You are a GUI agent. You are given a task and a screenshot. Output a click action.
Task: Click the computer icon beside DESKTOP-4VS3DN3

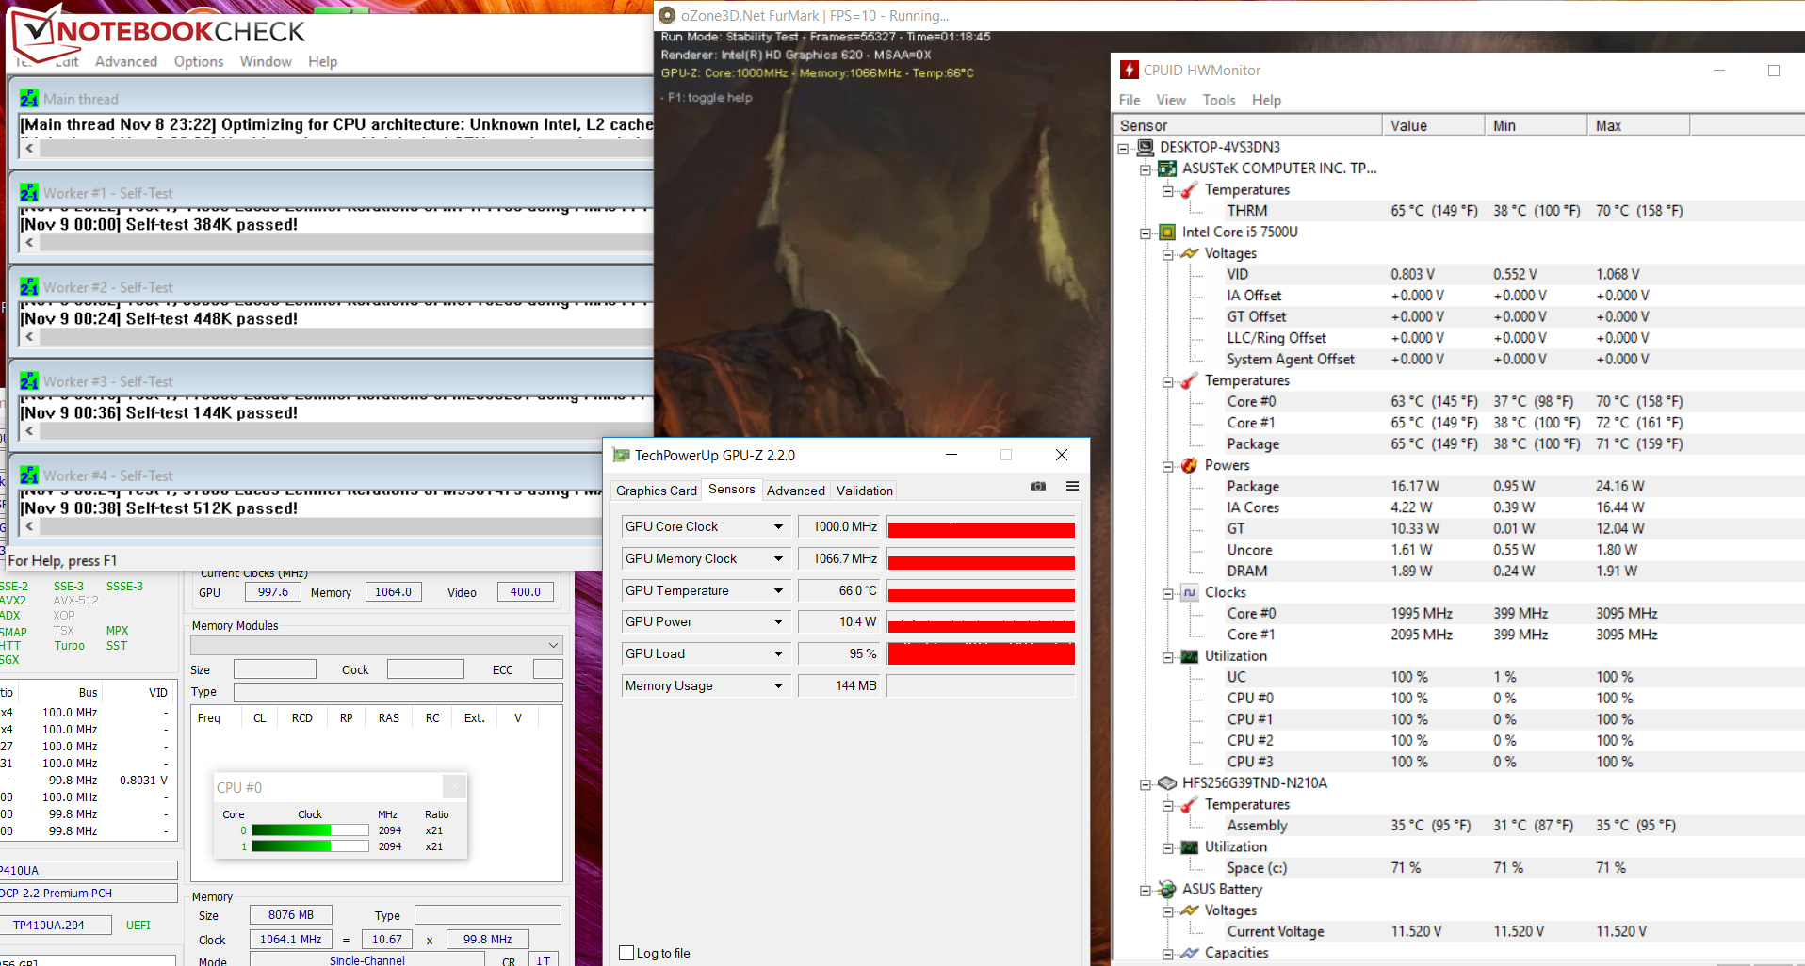click(1146, 147)
